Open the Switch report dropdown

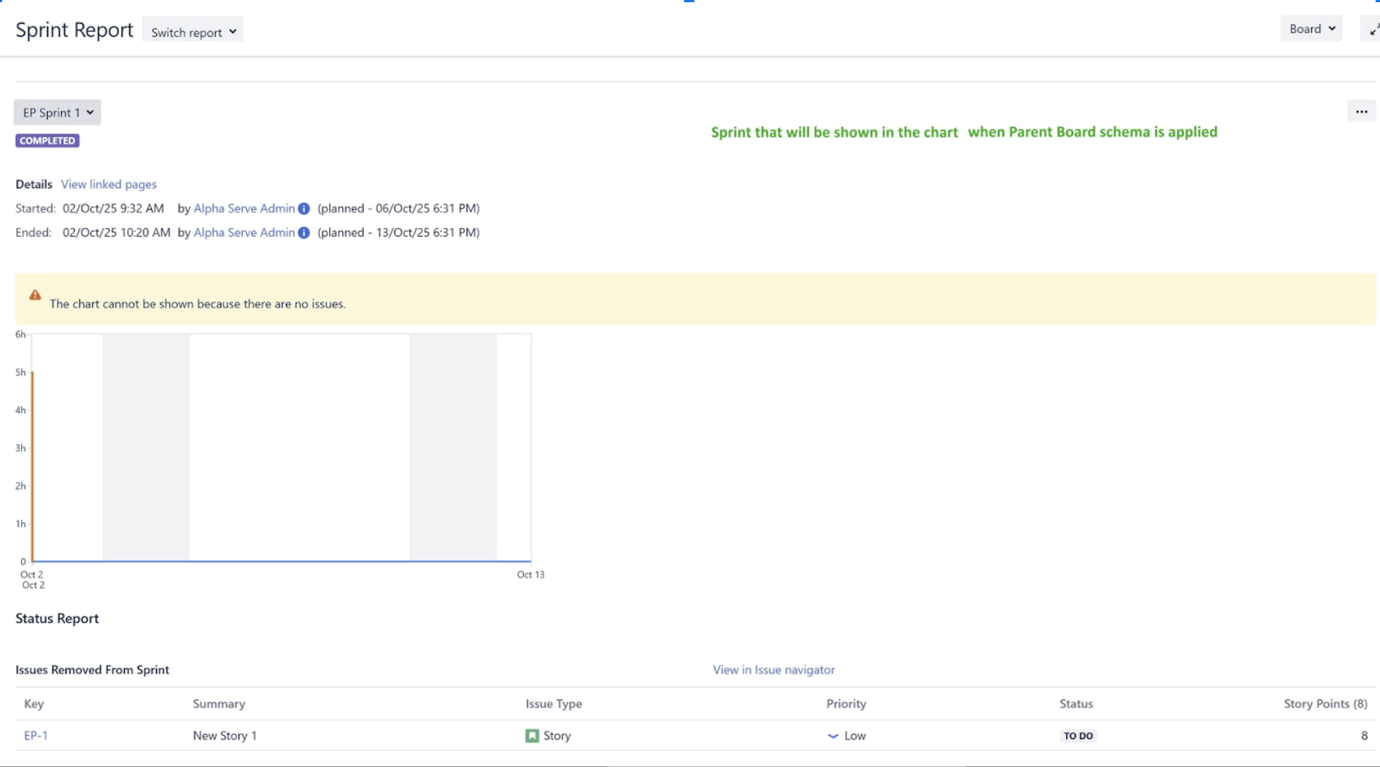click(192, 30)
